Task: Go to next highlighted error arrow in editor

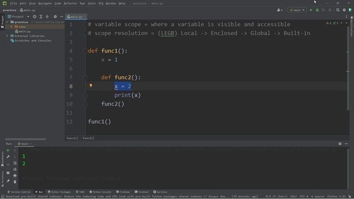Action: coord(346,23)
